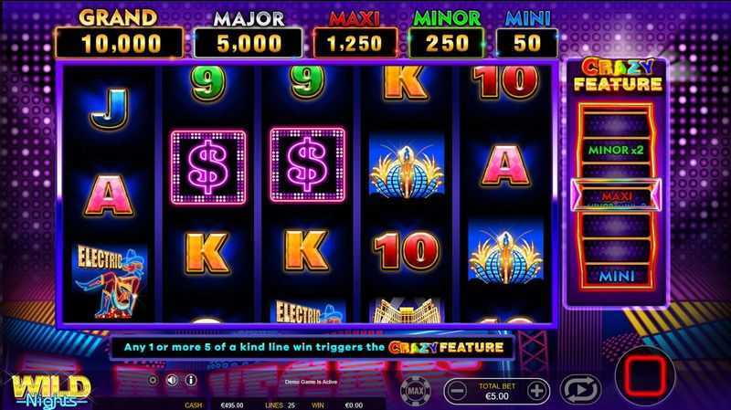Click the highlighted MAXI feature slot
Image resolution: width=731 pixels, height=410 pixels.
(616, 195)
